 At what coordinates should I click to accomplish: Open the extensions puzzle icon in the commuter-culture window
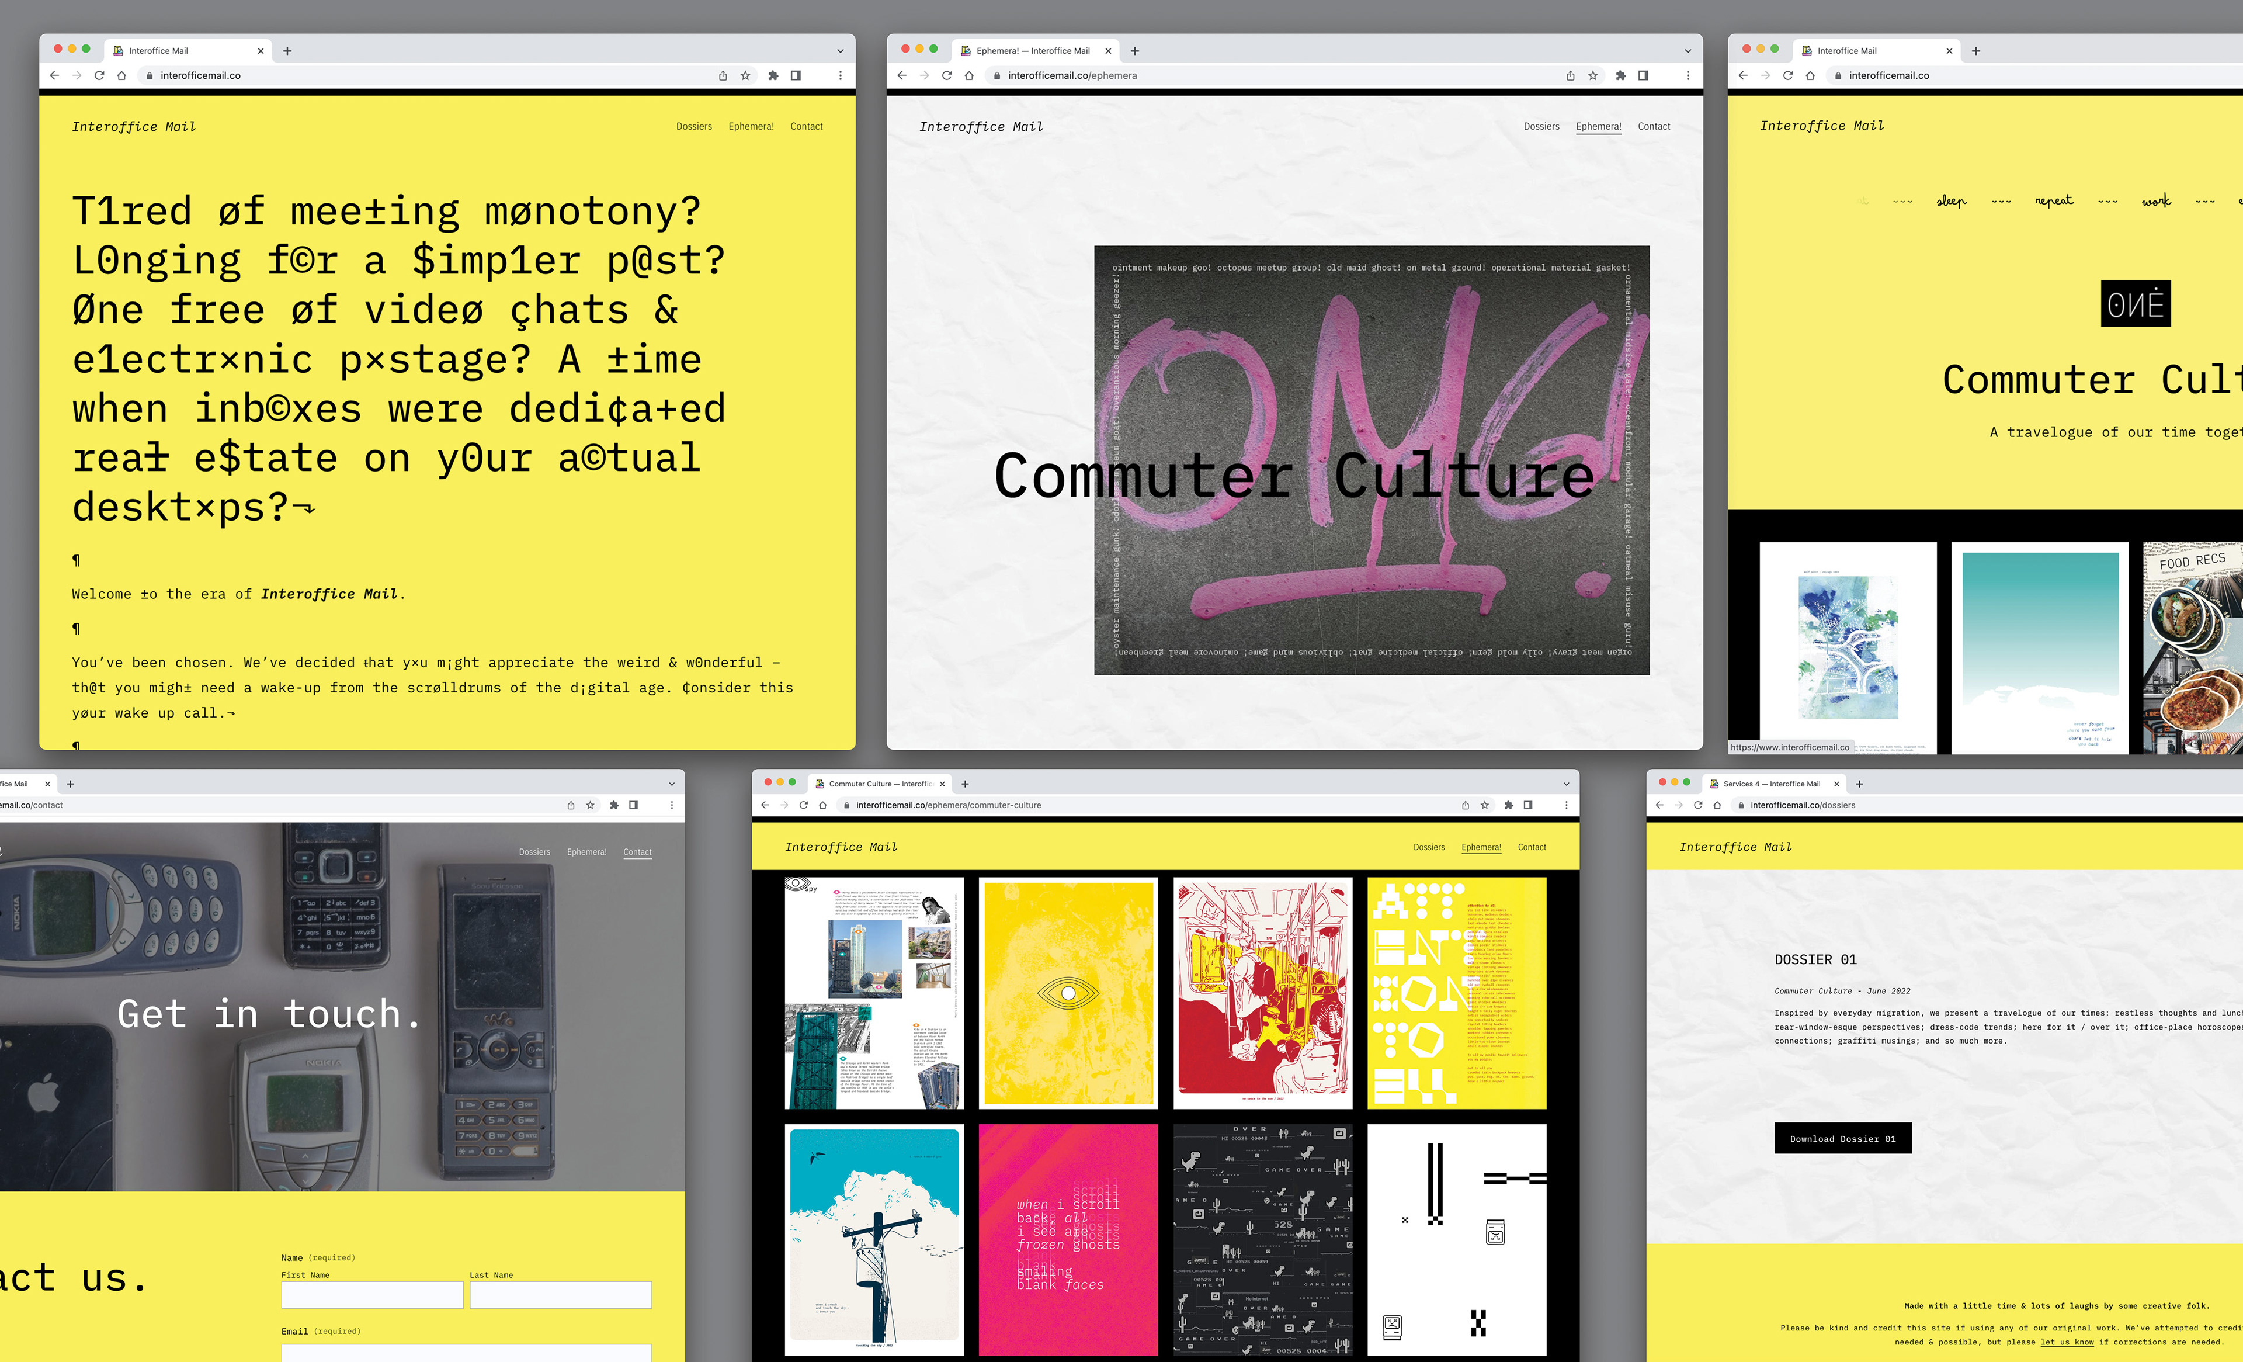[1508, 805]
